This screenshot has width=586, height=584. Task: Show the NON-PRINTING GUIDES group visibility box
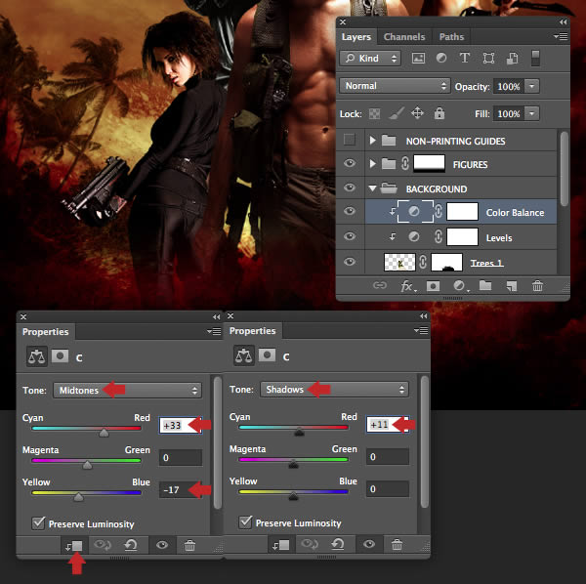click(x=350, y=140)
